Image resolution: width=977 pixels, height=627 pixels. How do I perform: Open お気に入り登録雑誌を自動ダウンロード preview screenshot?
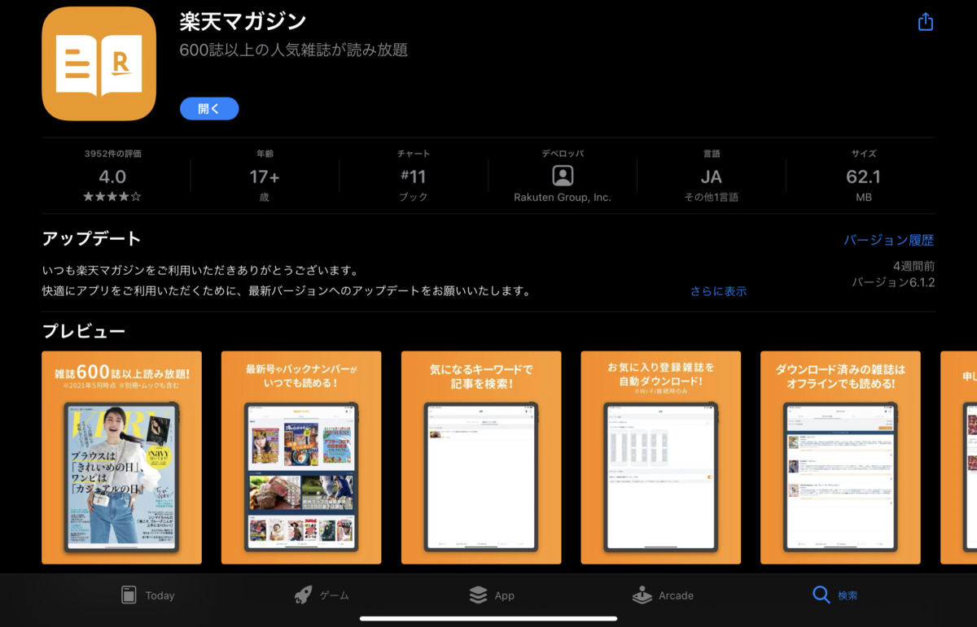[660, 457]
